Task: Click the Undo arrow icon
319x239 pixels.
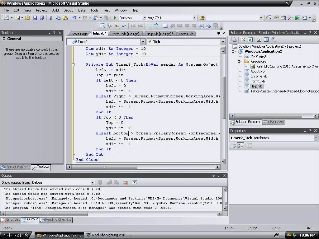Action: click(74, 18)
